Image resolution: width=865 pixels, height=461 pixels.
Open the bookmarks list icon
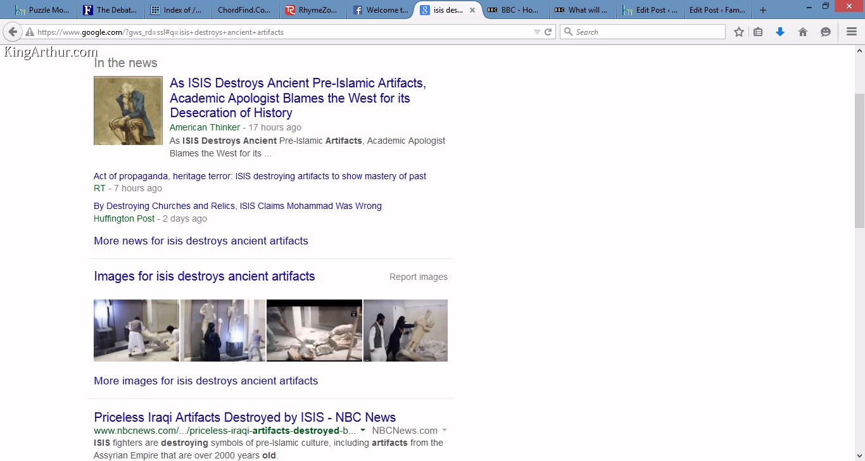(758, 32)
